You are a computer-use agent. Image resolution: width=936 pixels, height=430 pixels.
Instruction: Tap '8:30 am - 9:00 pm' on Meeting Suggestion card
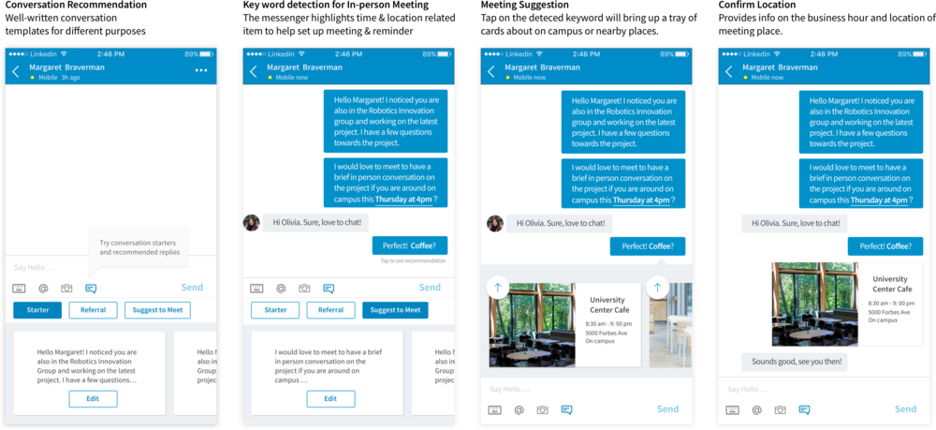pos(608,324)
